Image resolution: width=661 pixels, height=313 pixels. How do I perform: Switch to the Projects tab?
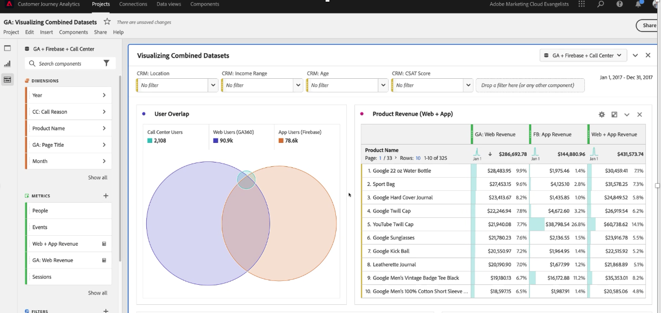(x=101, y=4)
